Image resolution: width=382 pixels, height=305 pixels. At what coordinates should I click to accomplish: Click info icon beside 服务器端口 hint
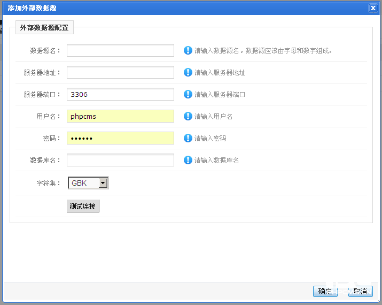point(188,94)
